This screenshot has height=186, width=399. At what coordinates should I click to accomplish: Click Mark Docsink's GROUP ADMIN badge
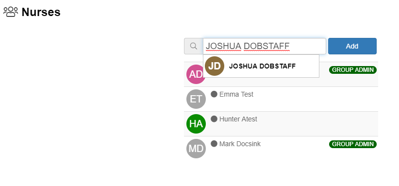353,144
